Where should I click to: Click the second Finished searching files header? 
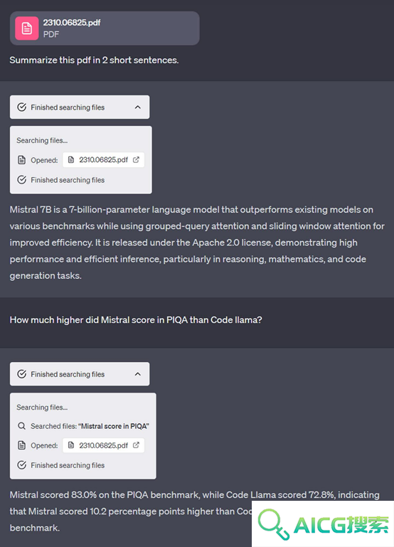click(80, 374)
